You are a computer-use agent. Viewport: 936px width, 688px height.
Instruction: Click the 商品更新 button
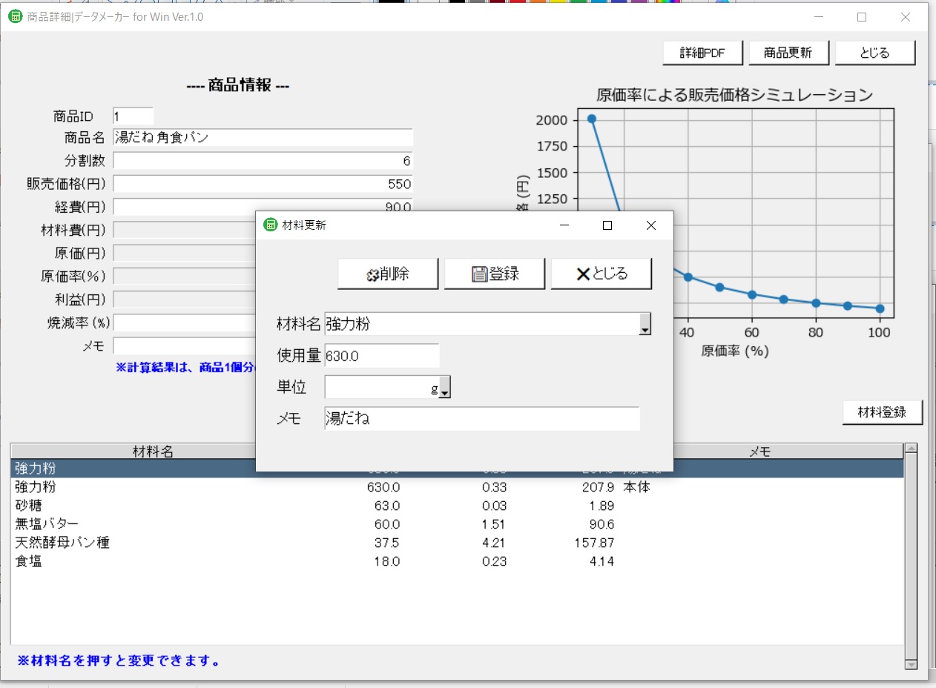click(788, 53)
